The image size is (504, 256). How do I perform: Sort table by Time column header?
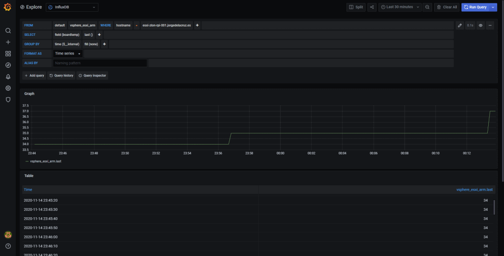point(28,190)
